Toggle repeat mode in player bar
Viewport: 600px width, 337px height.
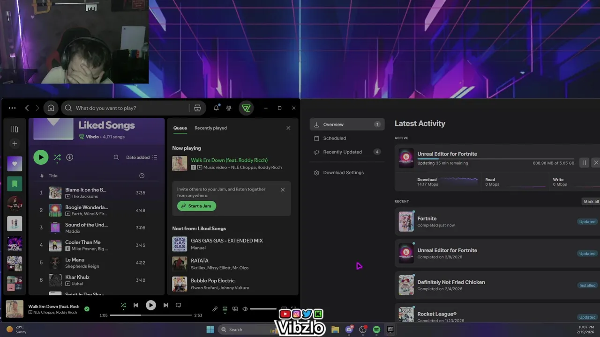point(178,305)
